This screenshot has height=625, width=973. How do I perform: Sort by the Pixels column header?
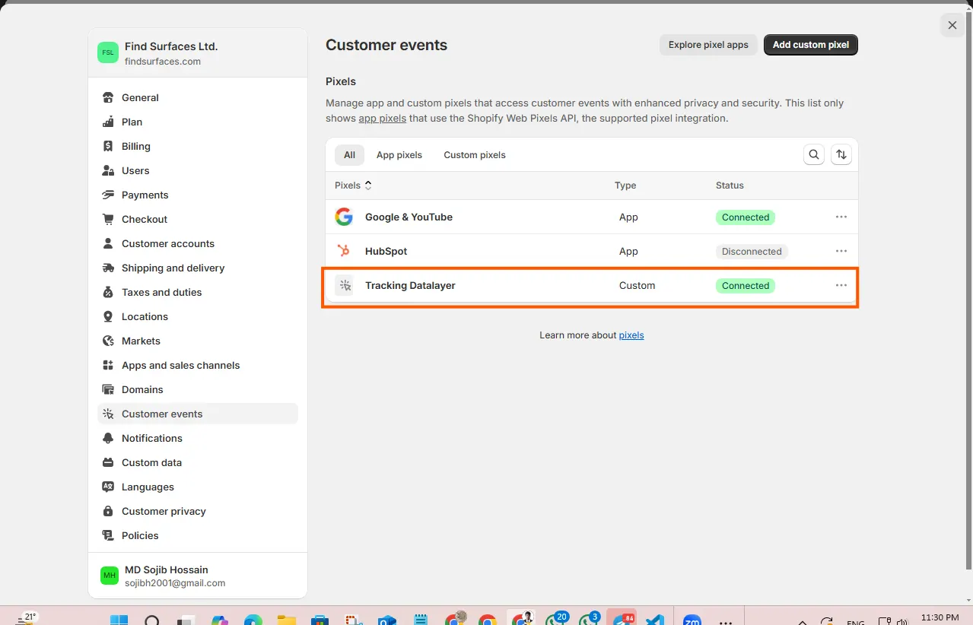pos(353,185)
